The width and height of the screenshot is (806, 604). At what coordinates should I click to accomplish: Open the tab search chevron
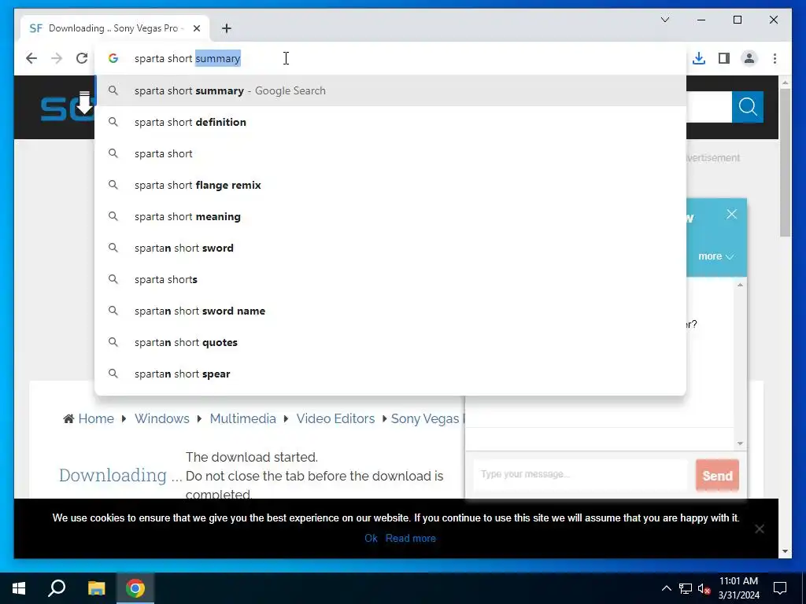pos(665,20)
